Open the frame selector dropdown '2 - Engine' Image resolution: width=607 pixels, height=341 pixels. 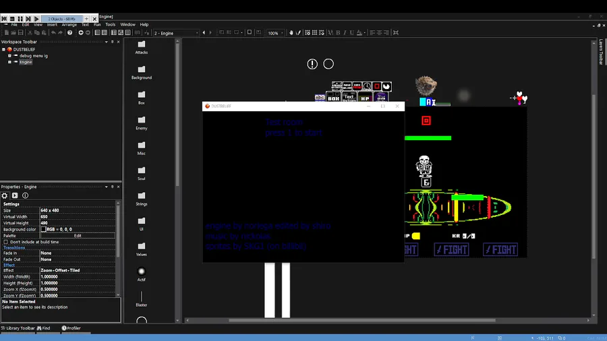[x=176, y=33]
